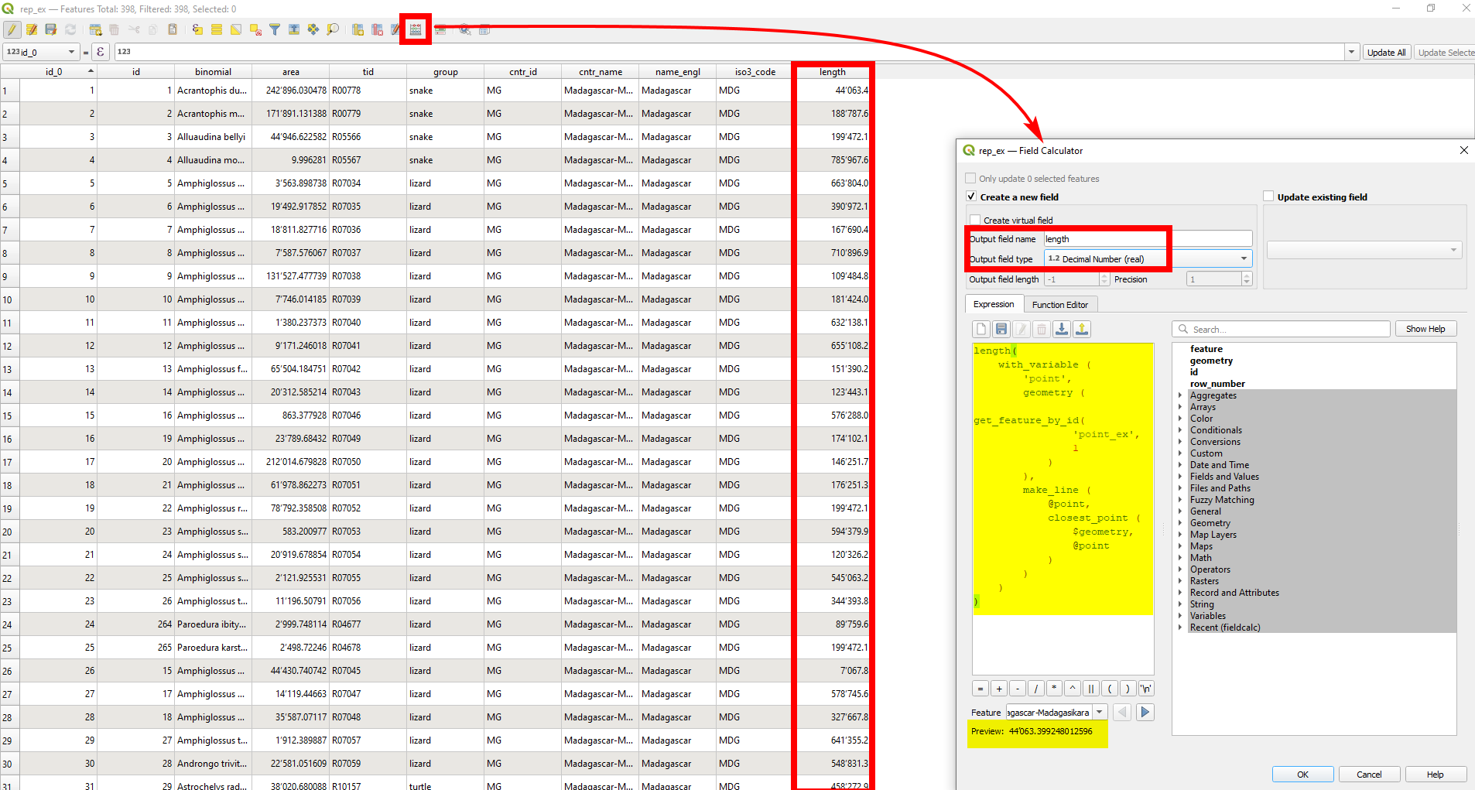The height and width of the screenshot is (790, 1475).
Task: Expand the Aggregates function group
Action: 1180,395
